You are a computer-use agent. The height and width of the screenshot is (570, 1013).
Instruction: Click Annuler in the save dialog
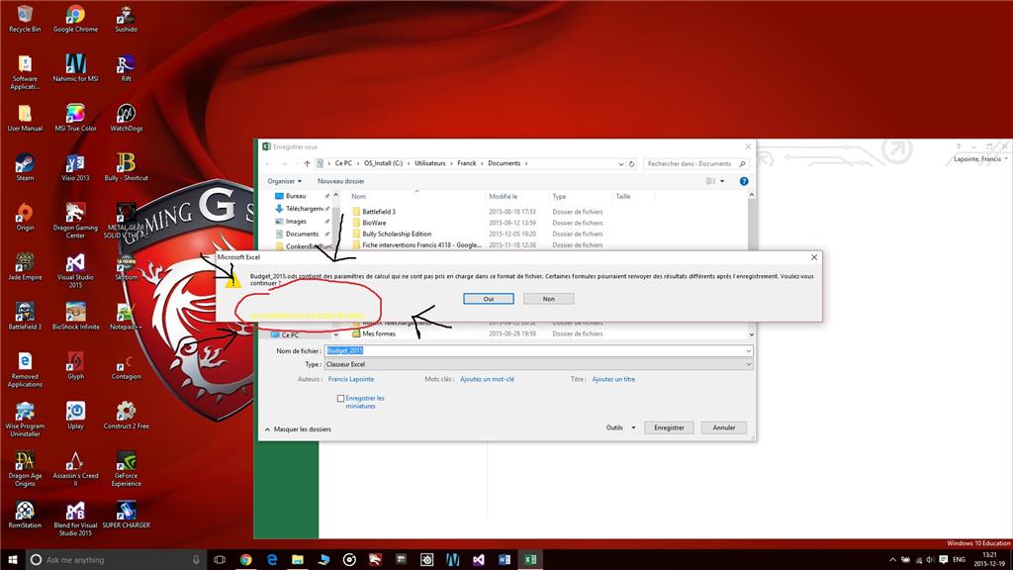pyautogui.click(x=723, y=427)
